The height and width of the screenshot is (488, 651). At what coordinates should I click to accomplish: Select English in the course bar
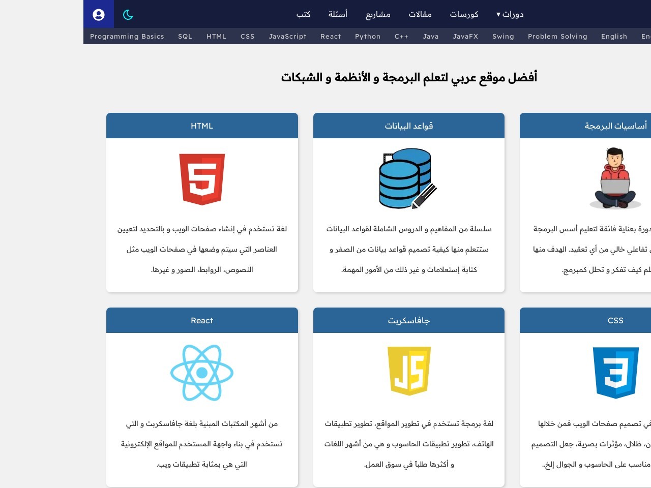[x=614, y=36]
